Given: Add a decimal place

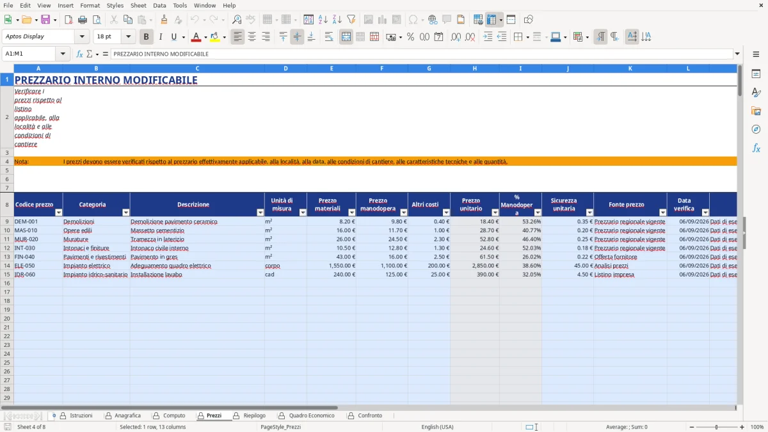Looking at the screenshot, I should coord(456,37).
